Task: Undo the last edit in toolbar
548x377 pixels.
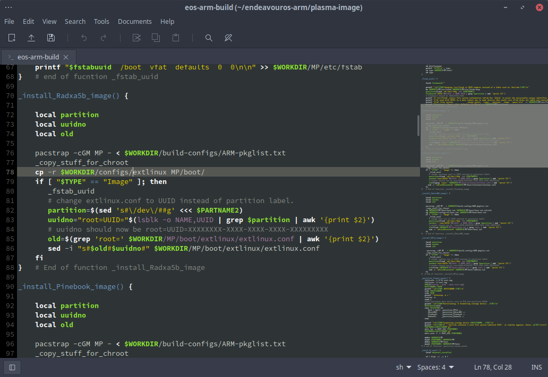Action: coord(84,38)
